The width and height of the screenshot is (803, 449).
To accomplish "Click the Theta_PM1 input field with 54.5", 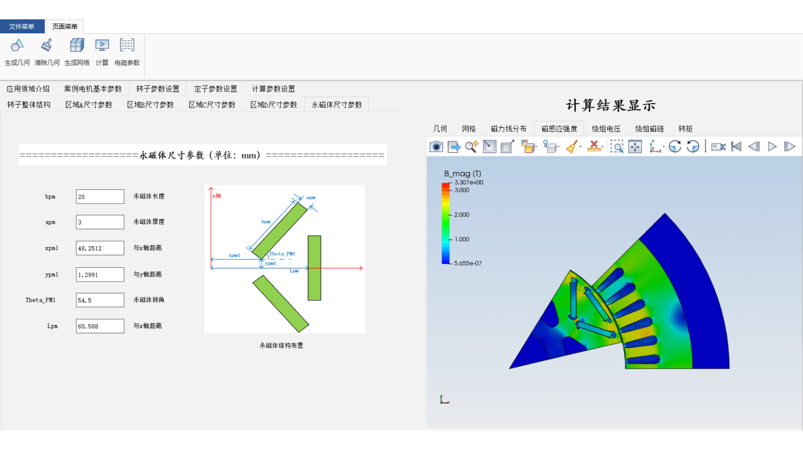I will tap(100, 300).
